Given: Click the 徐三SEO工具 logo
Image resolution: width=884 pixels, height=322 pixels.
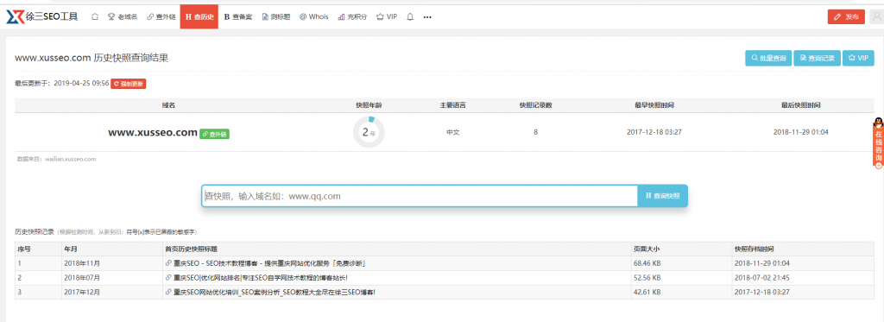Looking at the screenshot, I should (42, 16).
